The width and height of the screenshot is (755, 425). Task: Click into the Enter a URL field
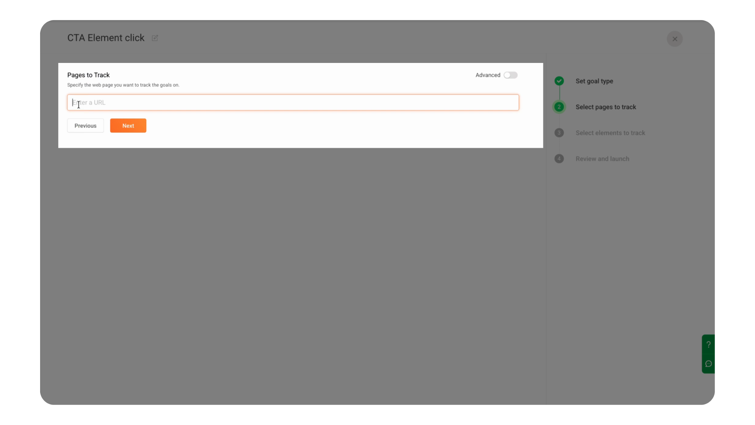[293, 103]
